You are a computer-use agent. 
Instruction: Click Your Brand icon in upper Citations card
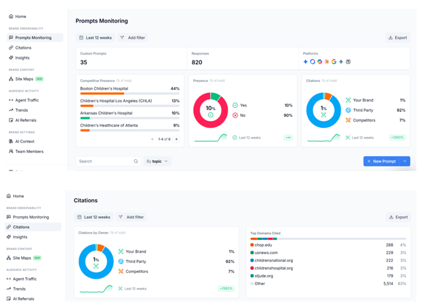(x=348, y=100)
